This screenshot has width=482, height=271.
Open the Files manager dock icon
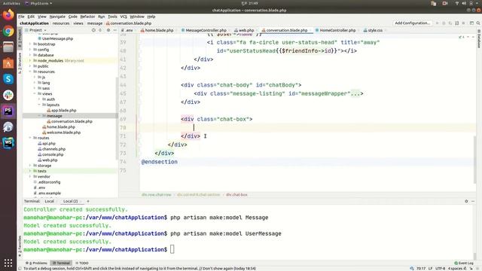point(8,47)
